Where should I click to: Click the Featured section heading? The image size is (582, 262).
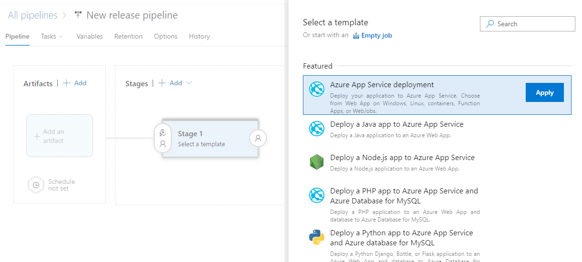click(318, 66)
